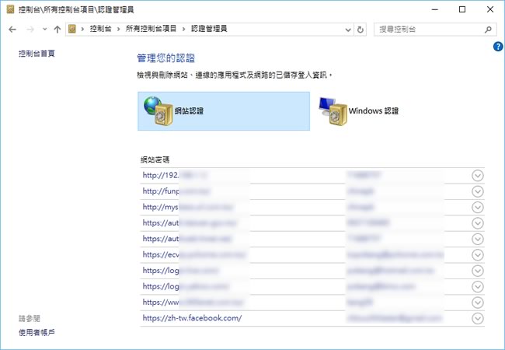
Task: Click the forward navigation arrow
Action: pos(30,30)
